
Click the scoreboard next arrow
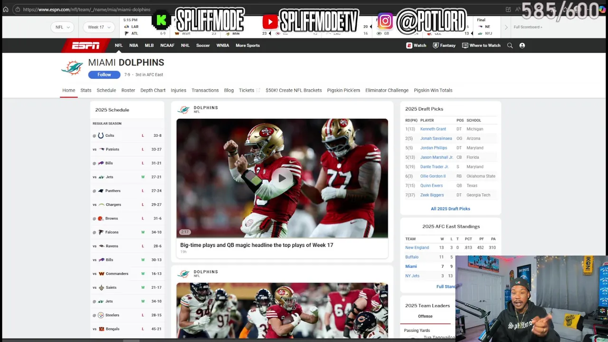506,27
